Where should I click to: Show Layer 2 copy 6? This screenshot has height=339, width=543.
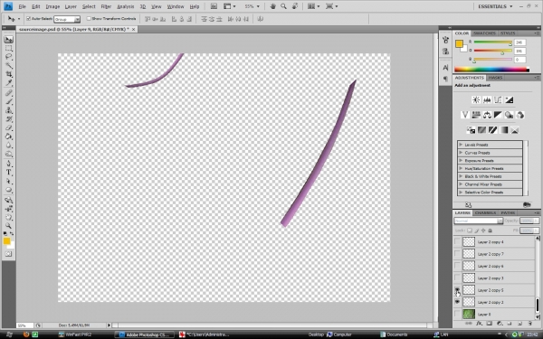click(457, 266)
